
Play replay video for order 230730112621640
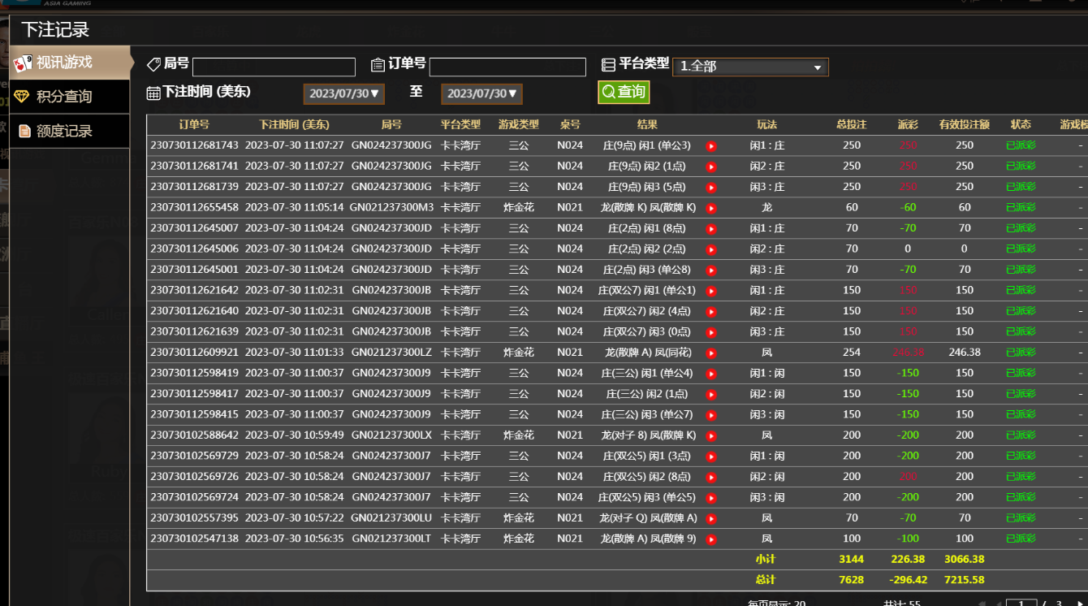[x=711, y=312]
